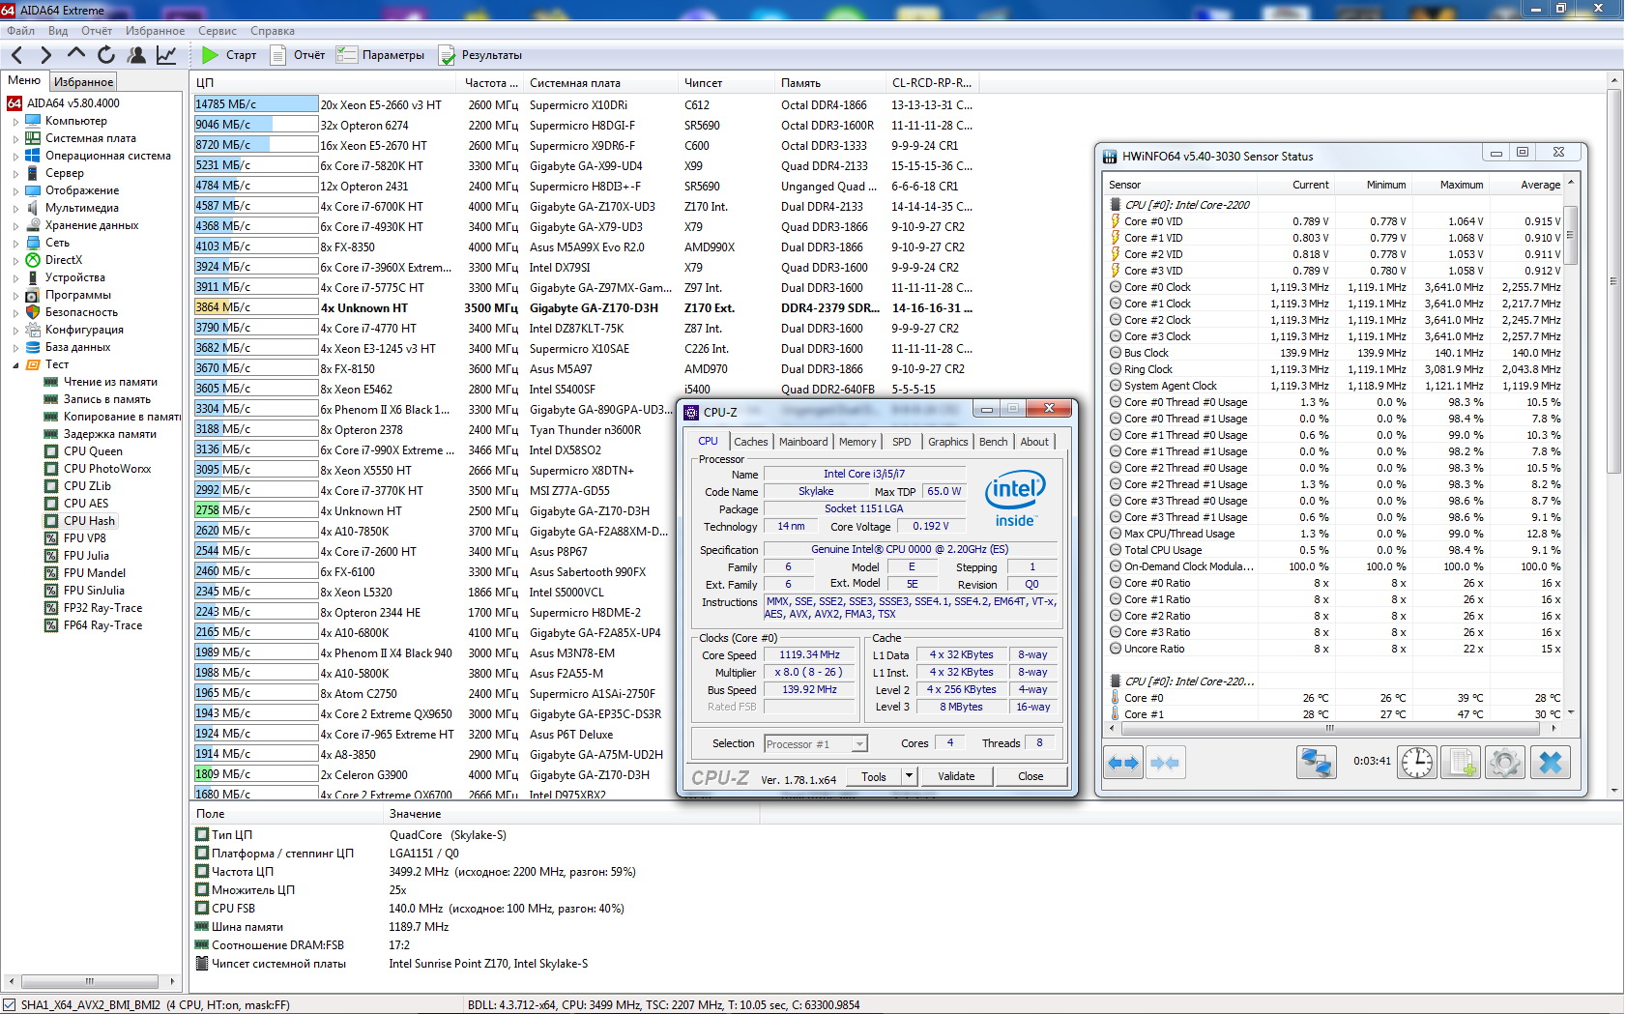Image resolution: width=1626 pixels, height=1014 pixels.
Task: Reset HWiNFO timer with the clock icon
Action: tap(1417, 763)
